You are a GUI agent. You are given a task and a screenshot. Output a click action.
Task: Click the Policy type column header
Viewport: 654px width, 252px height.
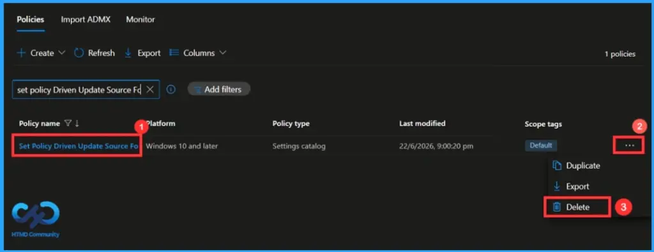291,124
